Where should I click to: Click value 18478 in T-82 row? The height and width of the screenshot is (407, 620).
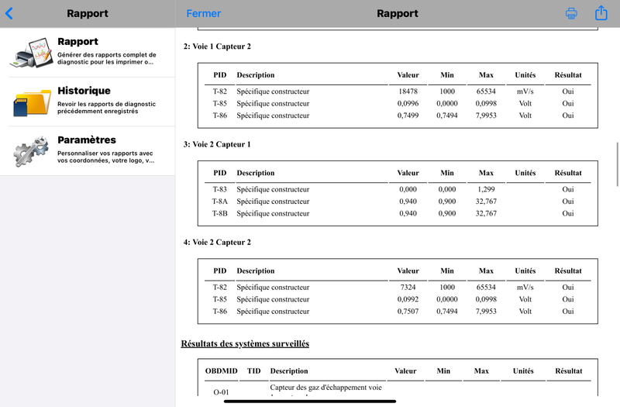(408, 91)
